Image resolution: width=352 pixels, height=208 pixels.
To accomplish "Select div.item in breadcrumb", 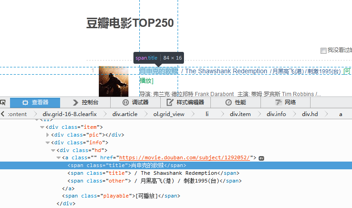I will point(240,114).
